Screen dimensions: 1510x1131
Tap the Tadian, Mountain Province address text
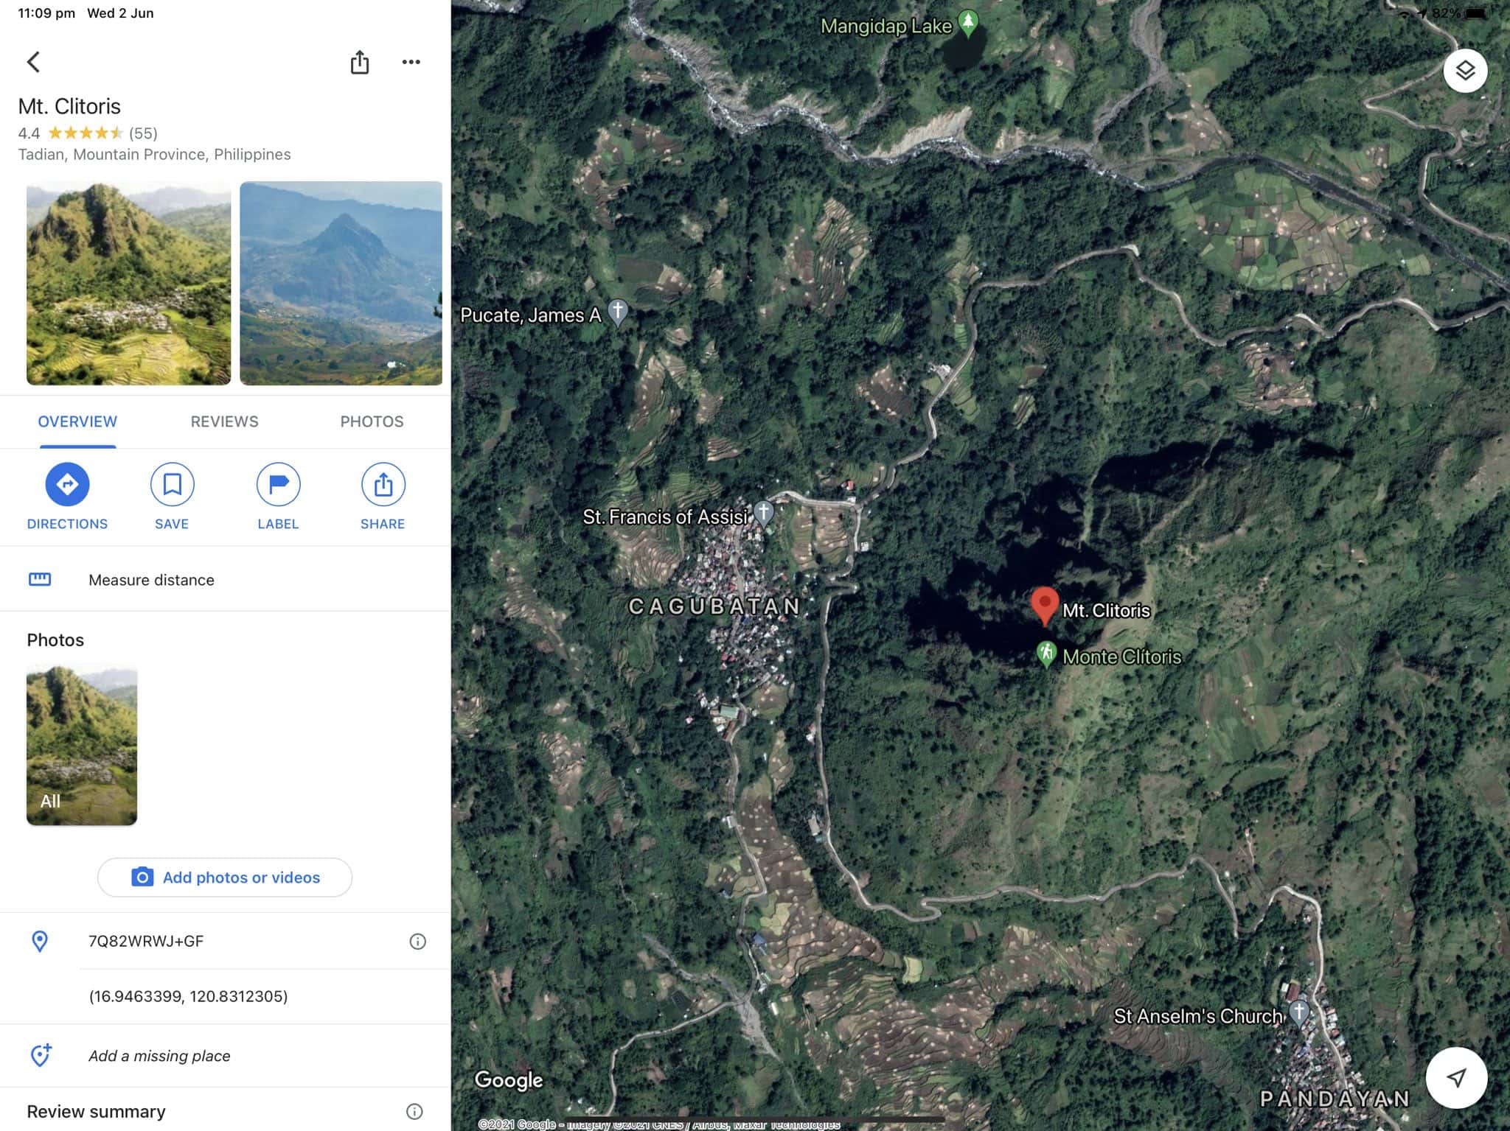(x=154, y=155)
